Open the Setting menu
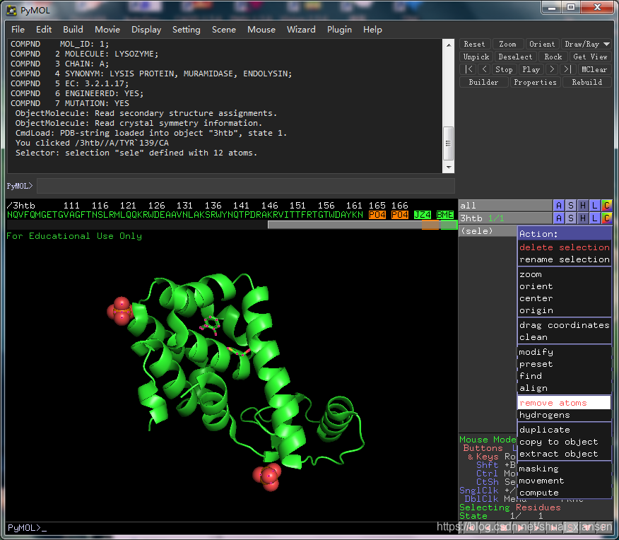The height and width of the screenshot is (540, 619). click(187, 30)
